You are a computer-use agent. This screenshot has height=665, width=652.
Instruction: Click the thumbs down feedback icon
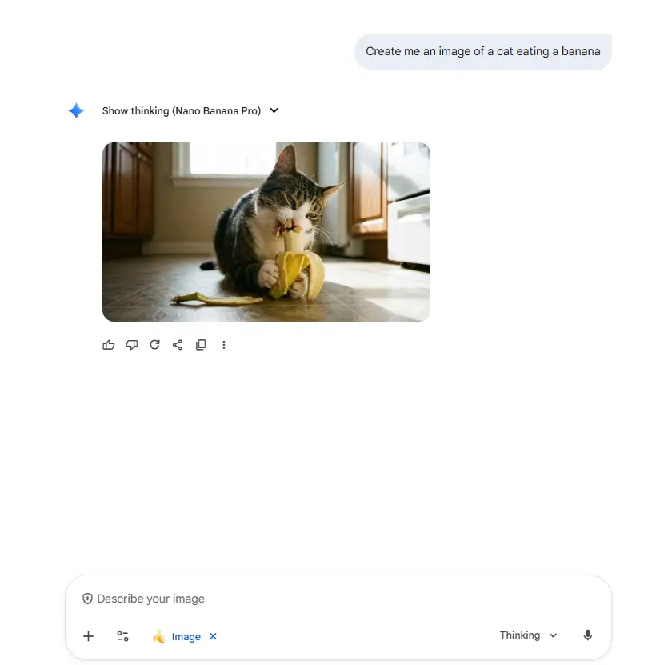click(132, 345)
